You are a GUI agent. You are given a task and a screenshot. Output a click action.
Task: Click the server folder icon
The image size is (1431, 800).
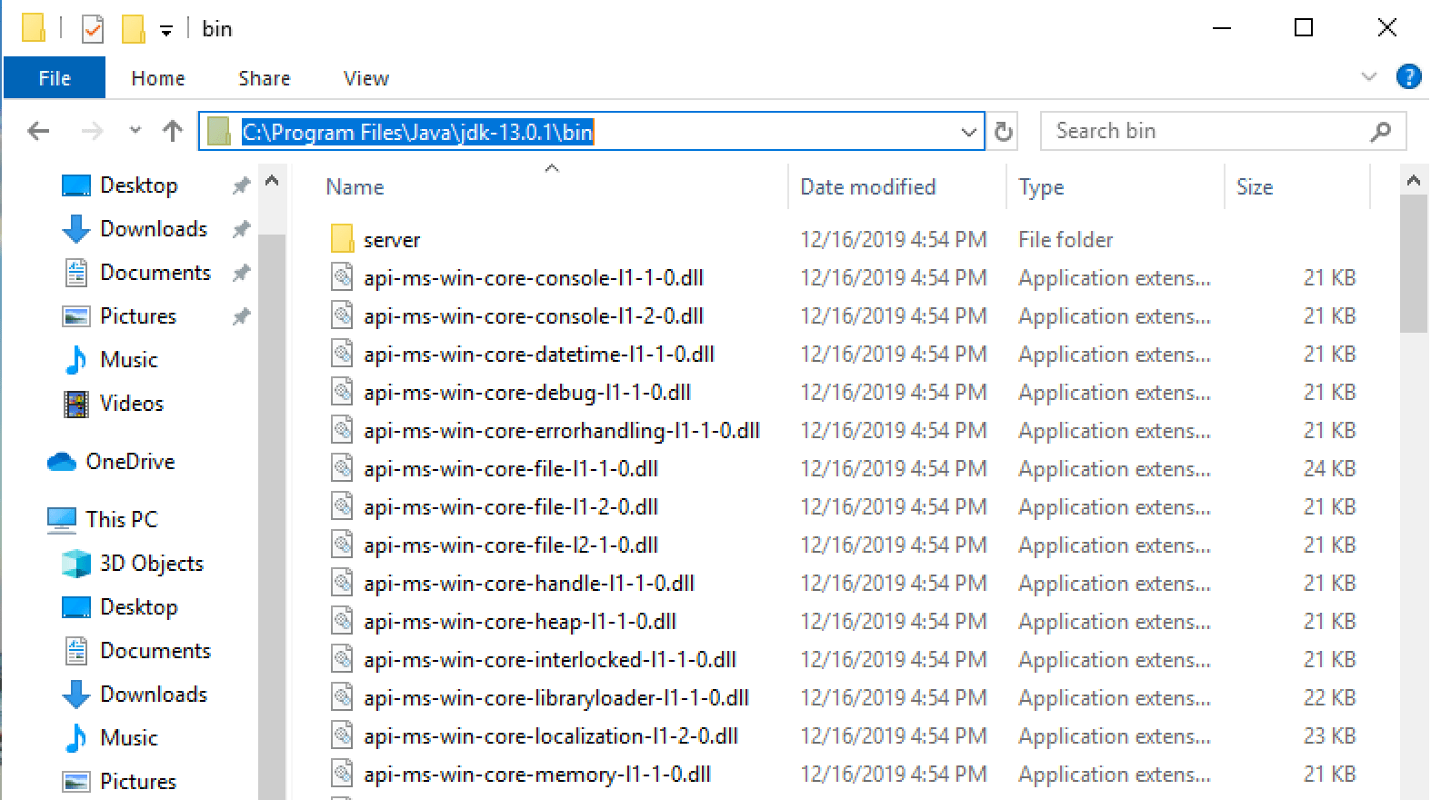point(342,239)
